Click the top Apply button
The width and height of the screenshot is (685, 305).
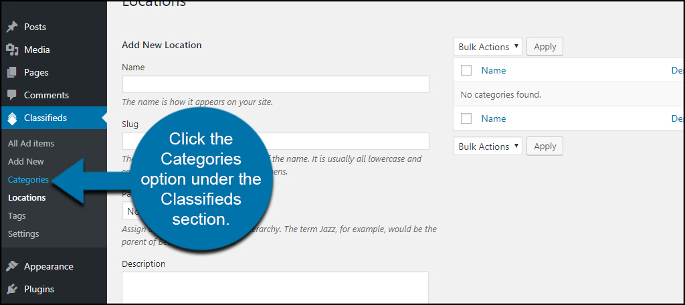tap(545, 47)
